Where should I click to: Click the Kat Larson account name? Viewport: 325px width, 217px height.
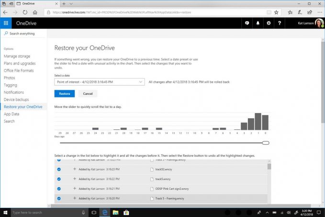(306, 23)
